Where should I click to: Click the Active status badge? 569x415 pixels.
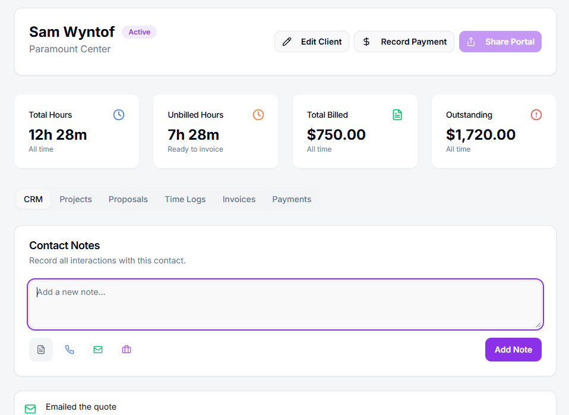[x=140, y=32]
